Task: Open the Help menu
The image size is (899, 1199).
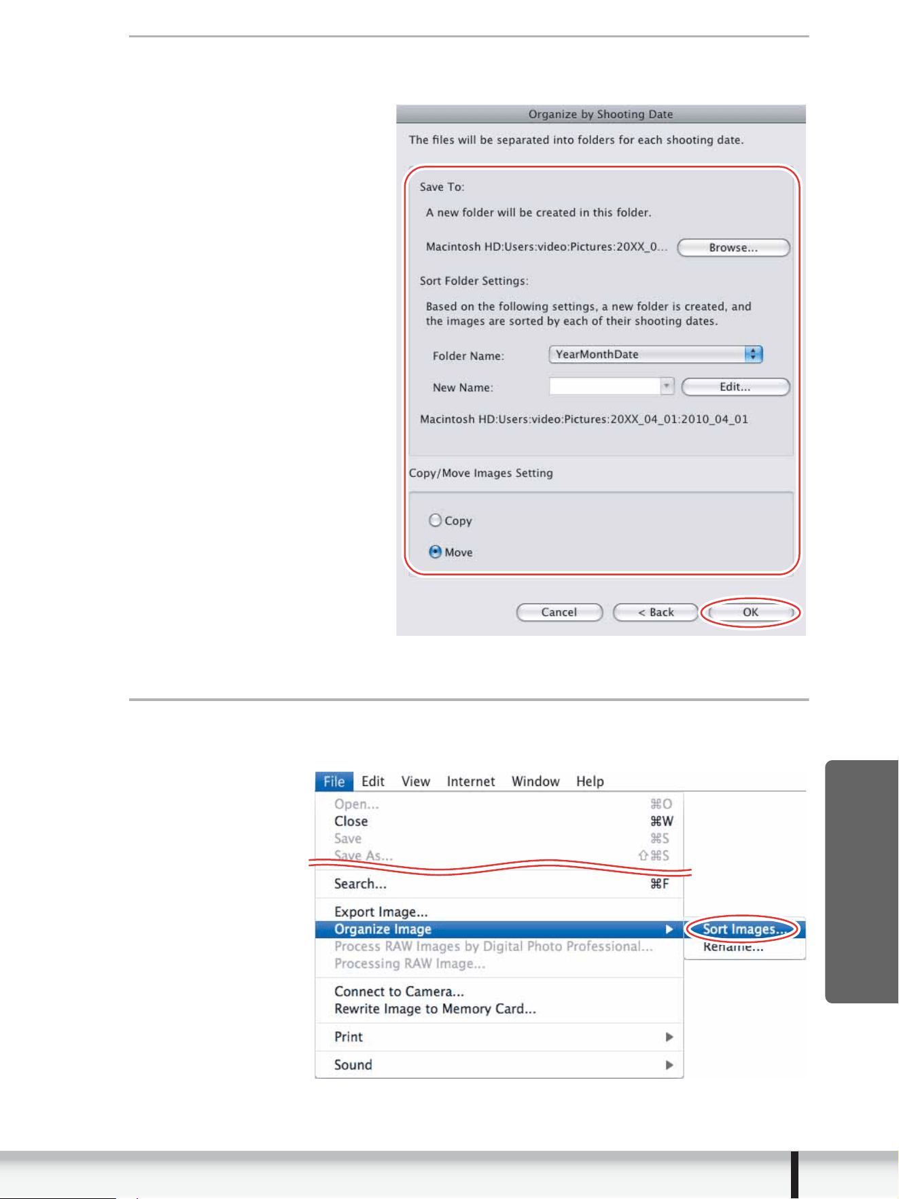Action: tap(590, 781)
